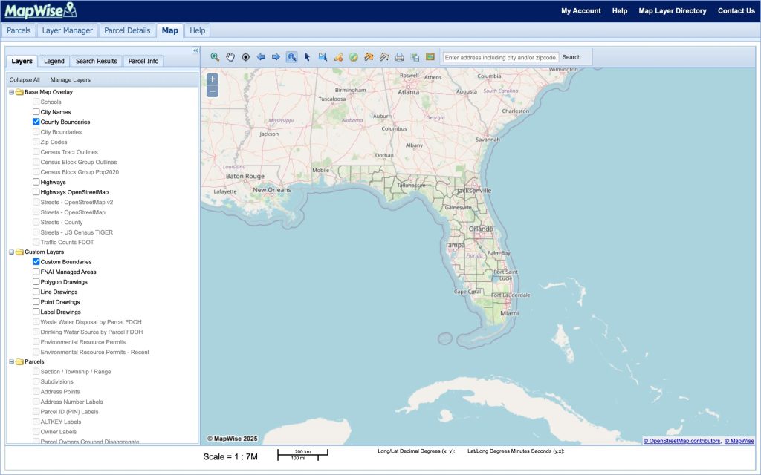Toggle Line Drawings layer on
Screen dimensions: 761x475
pyautogui.click(x=36, y=292)
